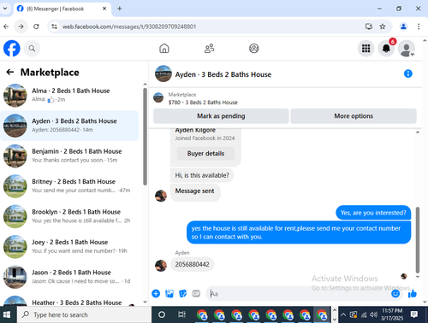Reload the page with refresh icon

tap(36, 26)
